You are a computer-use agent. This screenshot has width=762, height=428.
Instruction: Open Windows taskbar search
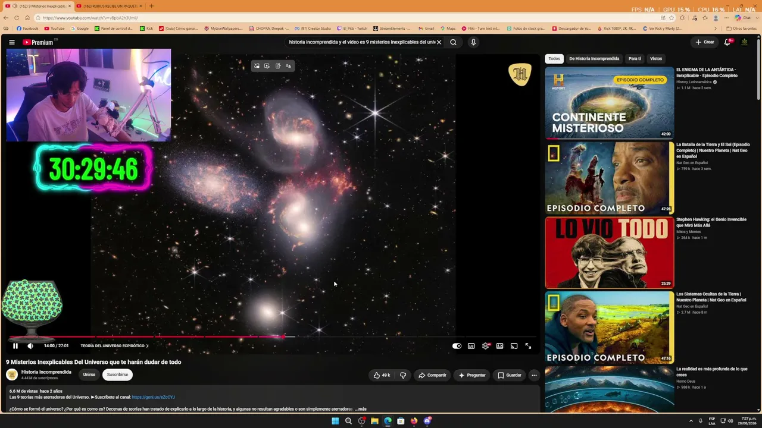(x=348, y=421)
